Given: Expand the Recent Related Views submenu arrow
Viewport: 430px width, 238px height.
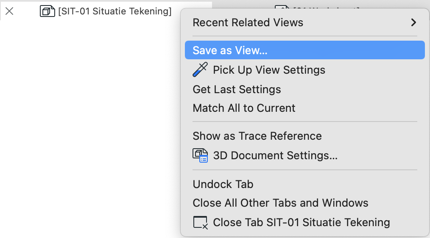Looking at the screenshot, I should click(413, 22).
